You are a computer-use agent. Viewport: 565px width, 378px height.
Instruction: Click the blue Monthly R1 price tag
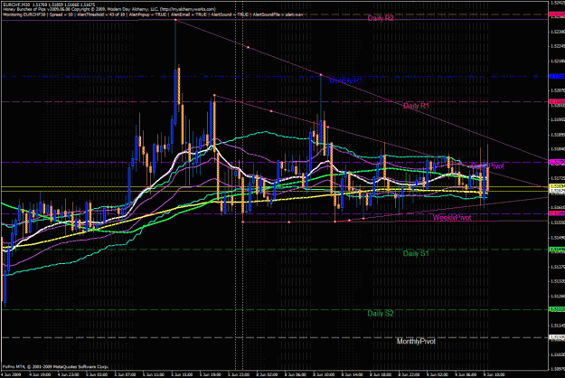tap(556, 76)
